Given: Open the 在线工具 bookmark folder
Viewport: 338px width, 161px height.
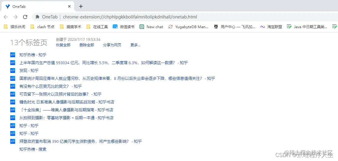Looking at the screenshot, I should (x=97, y=27).
